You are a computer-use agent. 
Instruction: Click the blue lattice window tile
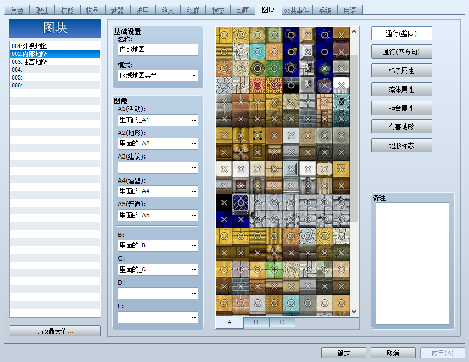[x=240, y=202]
